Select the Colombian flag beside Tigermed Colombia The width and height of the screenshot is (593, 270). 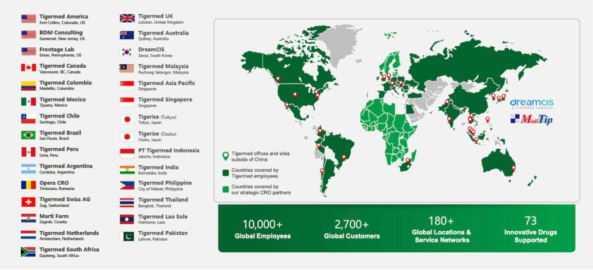coord(28,85)
